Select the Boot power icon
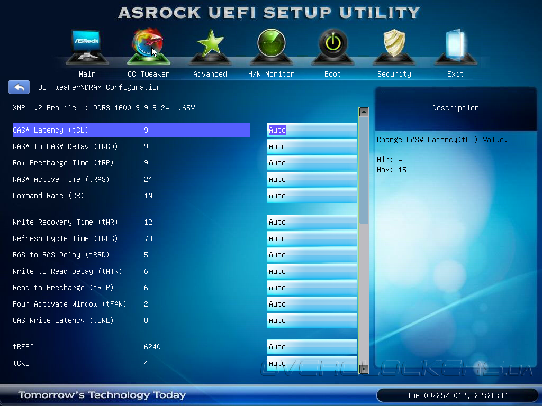Image resolution: width=542 pixels, height=406 pixels. pyautogui.click(x=332, y=47)
